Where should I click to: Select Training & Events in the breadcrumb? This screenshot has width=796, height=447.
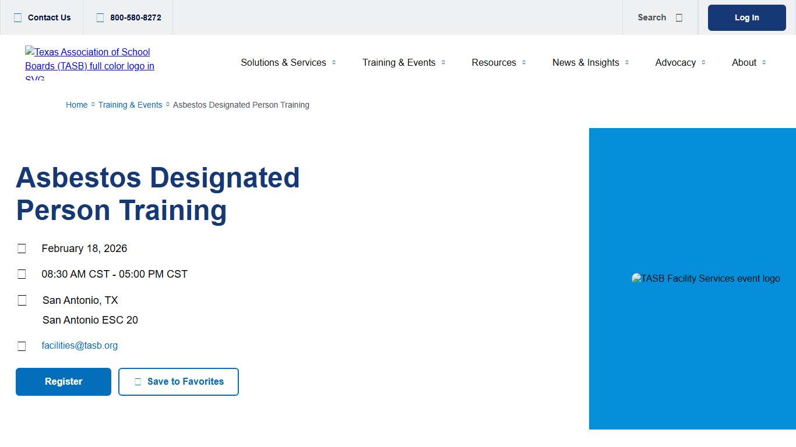130,105
